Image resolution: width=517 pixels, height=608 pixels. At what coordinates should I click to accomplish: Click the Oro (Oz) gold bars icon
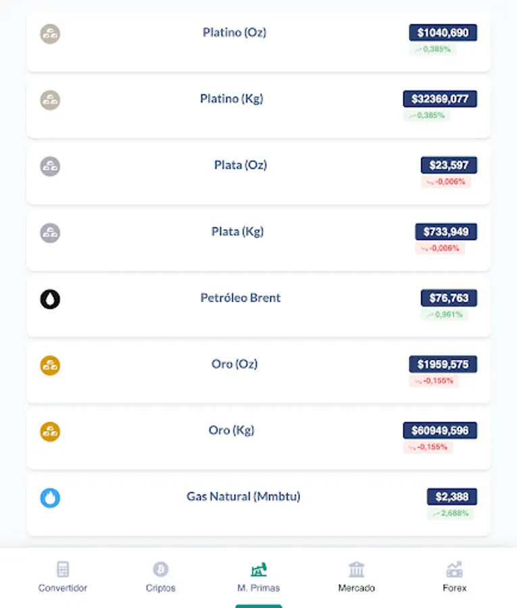tap(50, 365)
